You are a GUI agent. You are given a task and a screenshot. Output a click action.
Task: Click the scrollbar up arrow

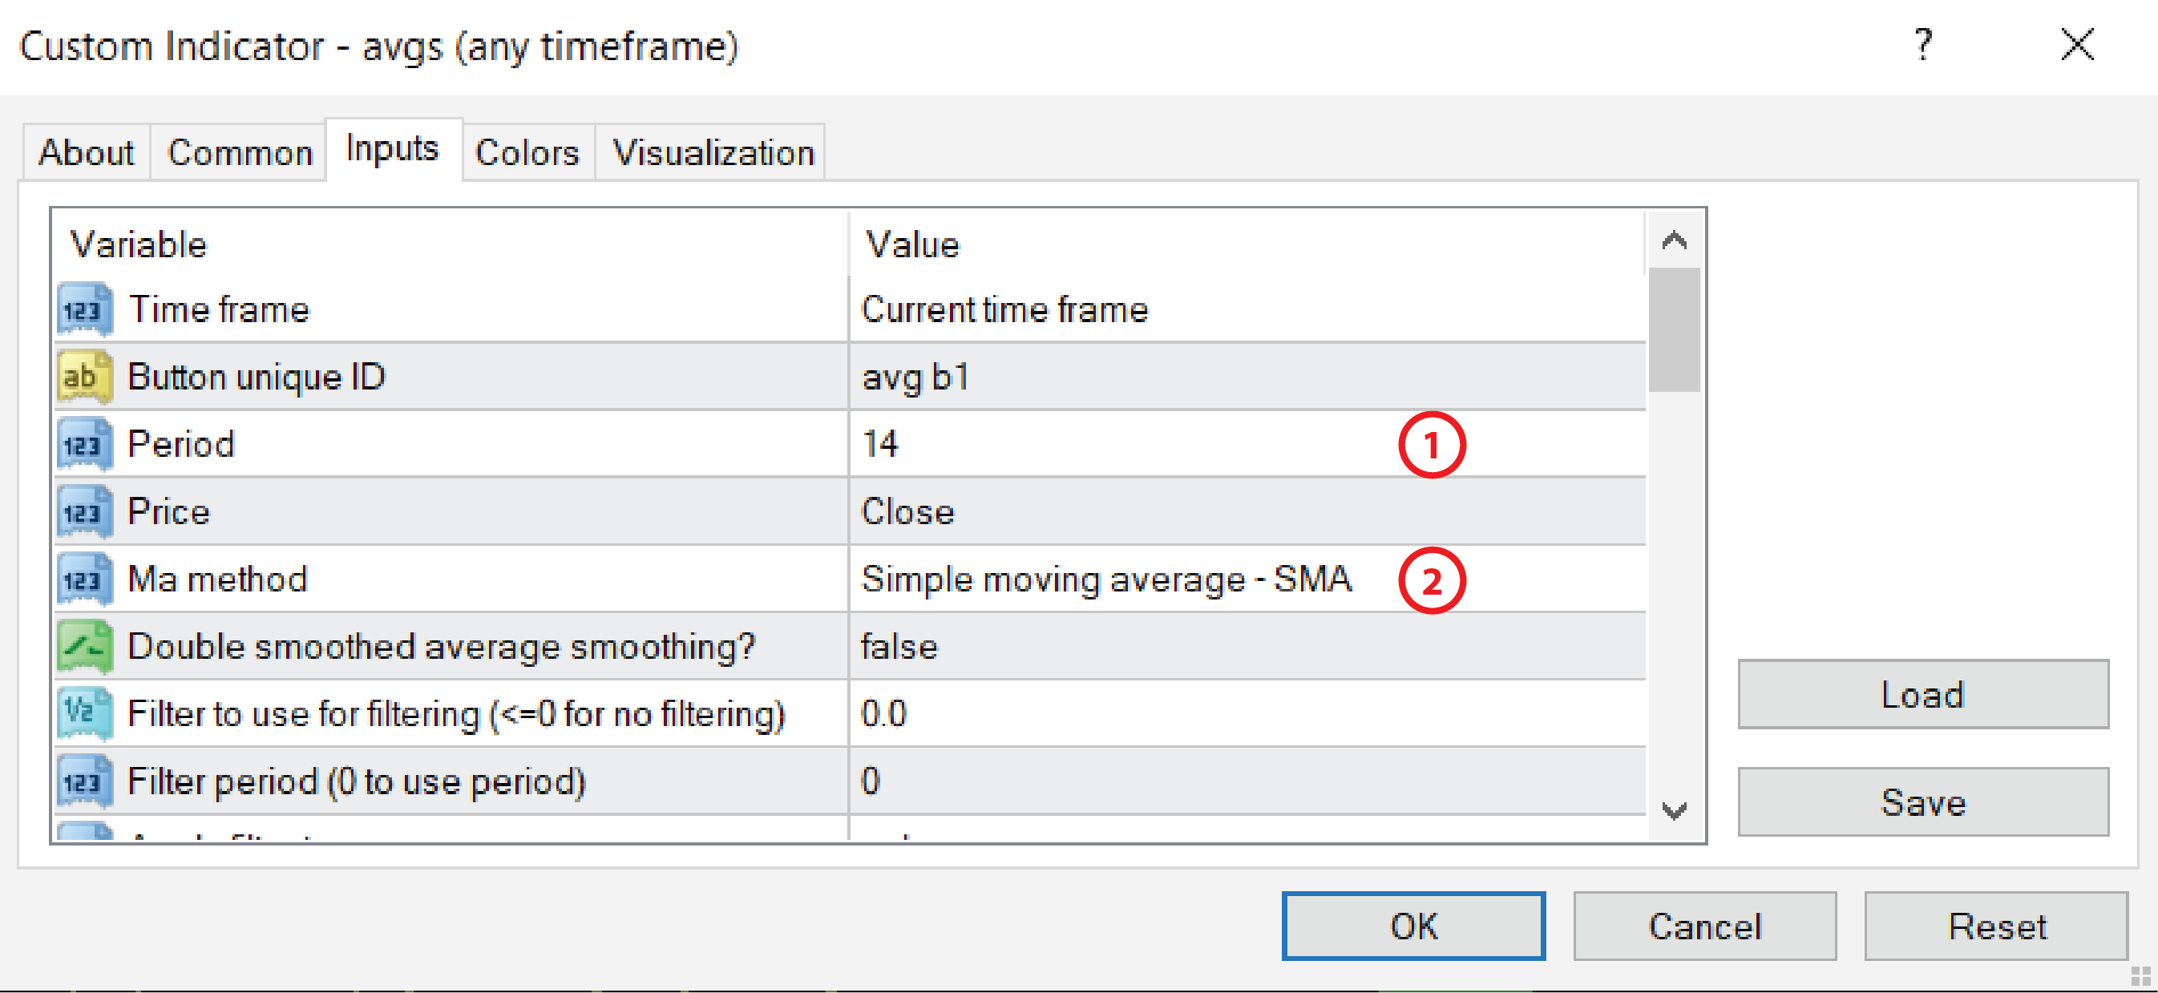click(x=1674, y=241)
